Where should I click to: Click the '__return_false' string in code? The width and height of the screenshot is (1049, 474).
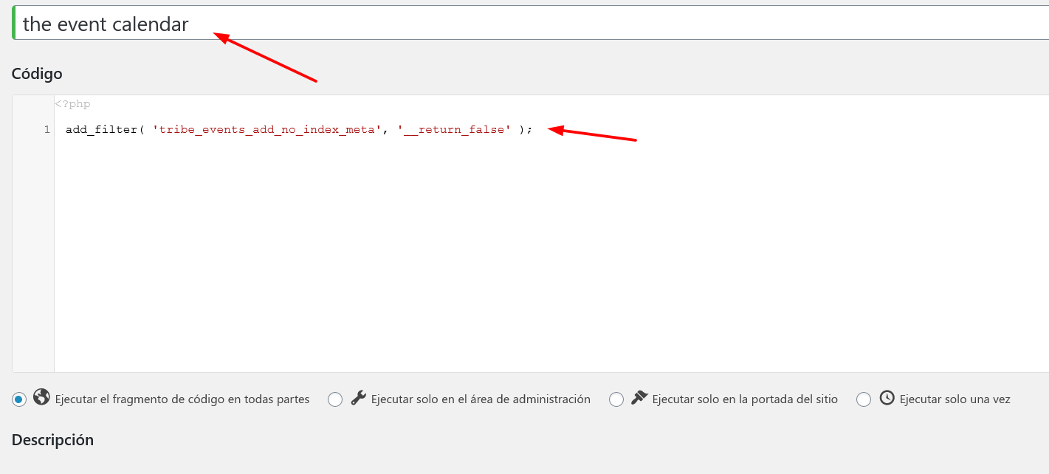click(x=454, y=130)
